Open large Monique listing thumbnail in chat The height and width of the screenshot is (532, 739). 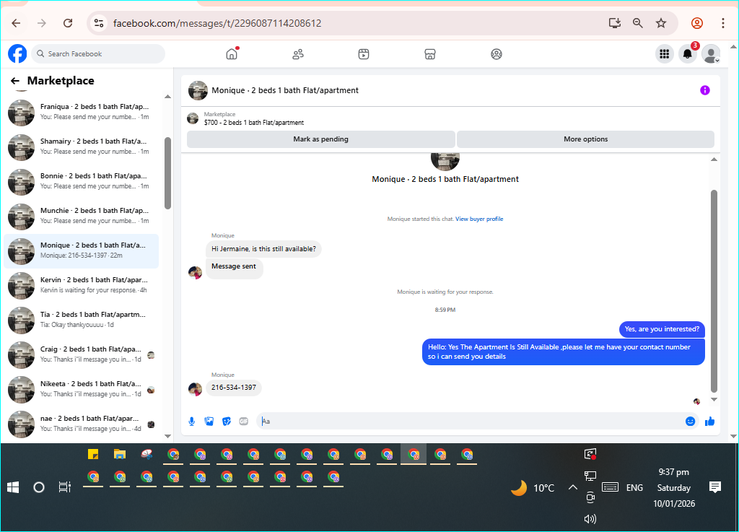click(x=445, y=161)
